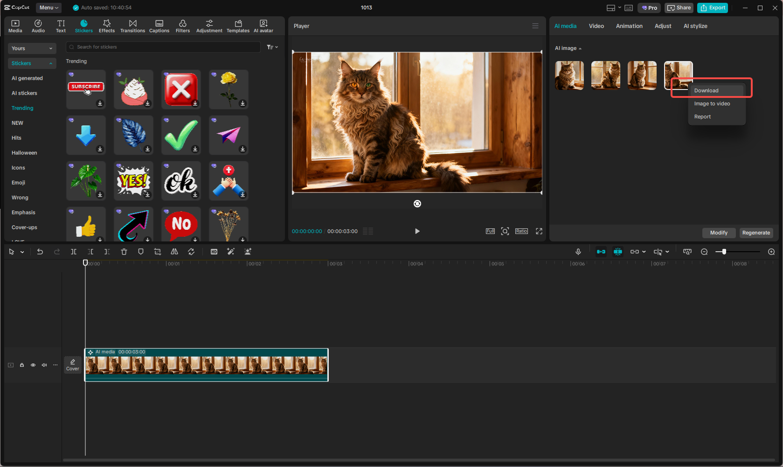The height and width of the screenshot is (467, 783).
Task: Click the Delete icon in timeline toolbar
Action: pyautogui.click(x=124, y=251)
